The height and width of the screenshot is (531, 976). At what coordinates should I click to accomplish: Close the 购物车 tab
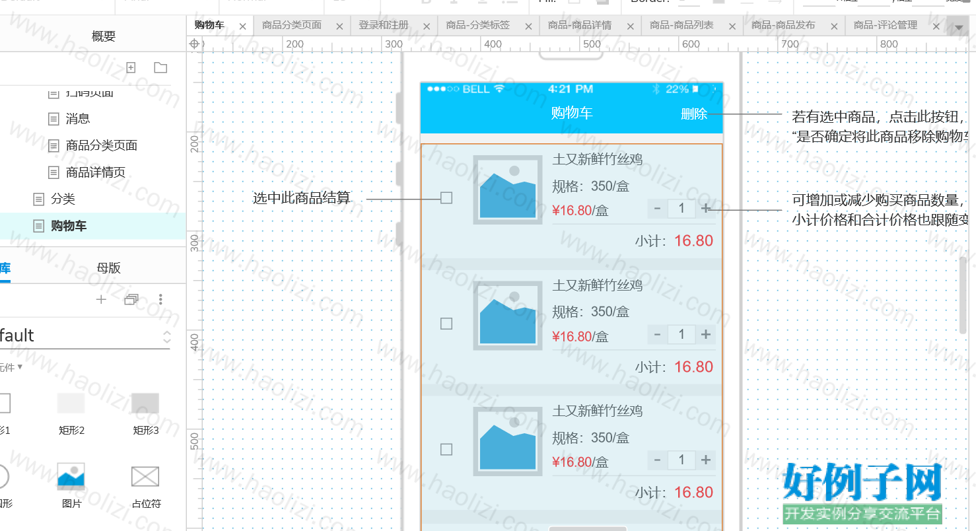(x=242, y=26)
